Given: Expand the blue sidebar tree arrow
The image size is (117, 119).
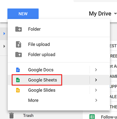Looking at the screenshot, I should (x=4, y=34).
